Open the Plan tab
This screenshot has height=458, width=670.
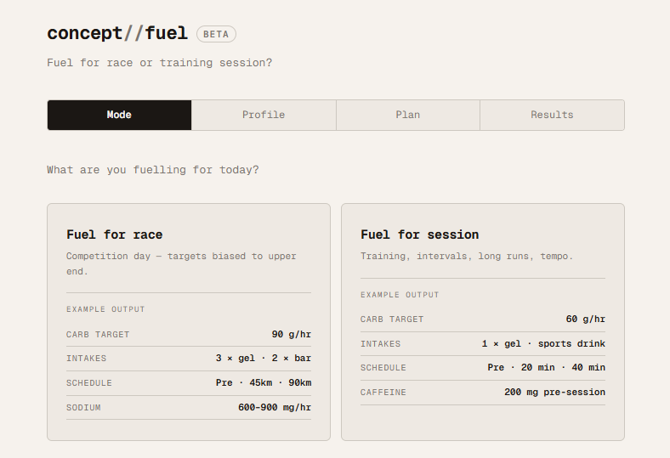point(408,115)
